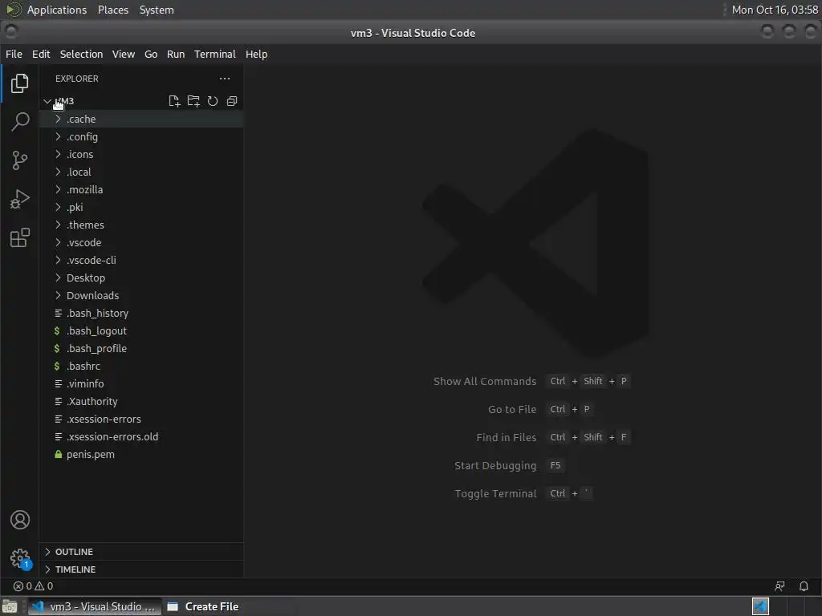This screenshot has height=616, width=822.
Task: Click the feedback icon in status bar
Action: [779, 586]
